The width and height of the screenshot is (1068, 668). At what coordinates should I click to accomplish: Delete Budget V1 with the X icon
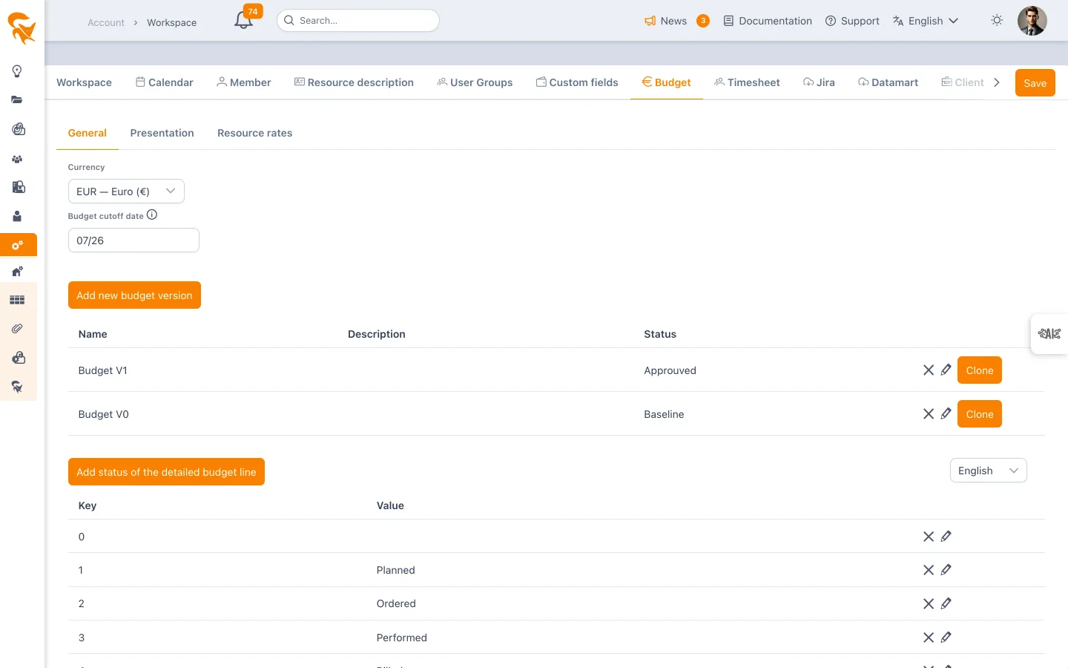click(x=928, y=370)
